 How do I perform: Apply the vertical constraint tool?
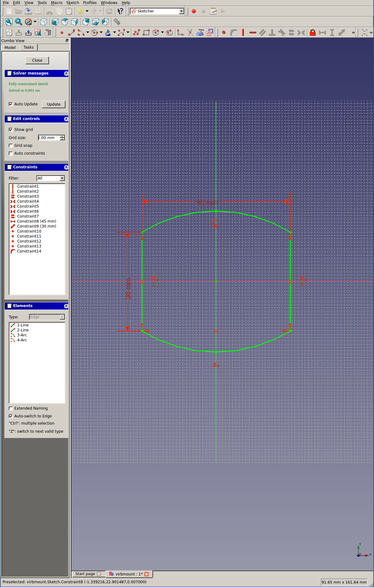tap(243, 32)
